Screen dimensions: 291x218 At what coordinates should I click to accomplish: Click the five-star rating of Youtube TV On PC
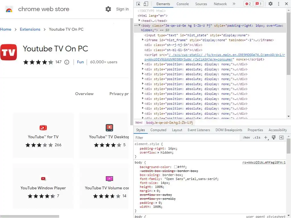point(38,62)
